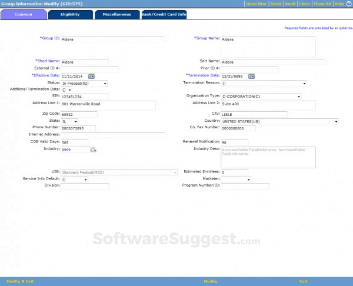
Task: Expand Additional Termination Data dropdown
Action: click(66, 90)
